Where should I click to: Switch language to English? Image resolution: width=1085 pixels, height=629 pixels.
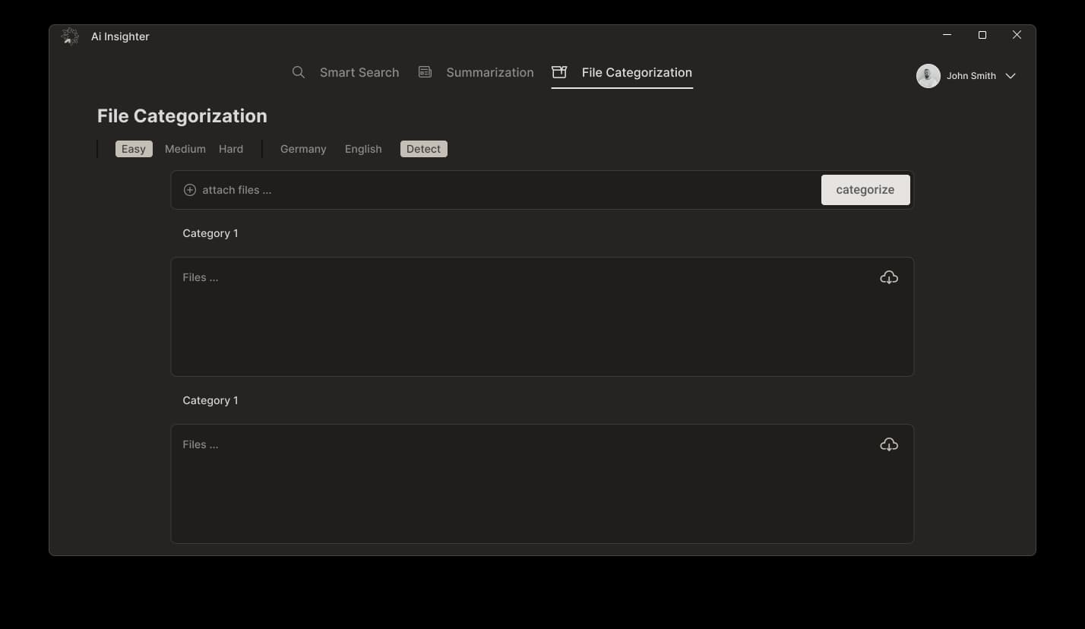[362, 148]
